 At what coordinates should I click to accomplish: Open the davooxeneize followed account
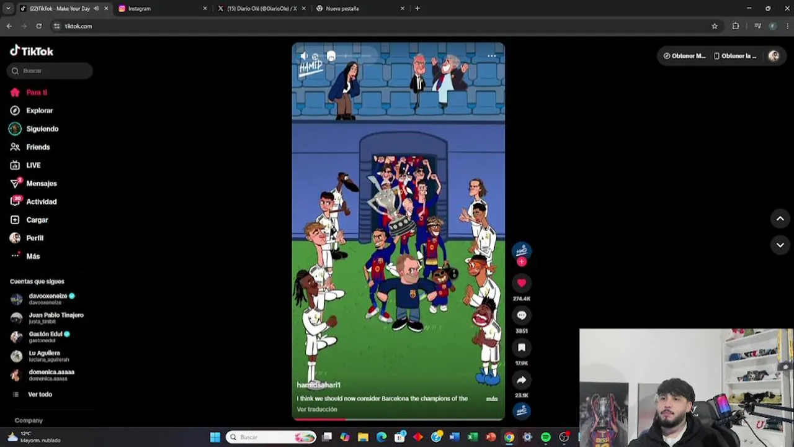tap(43, 299)
